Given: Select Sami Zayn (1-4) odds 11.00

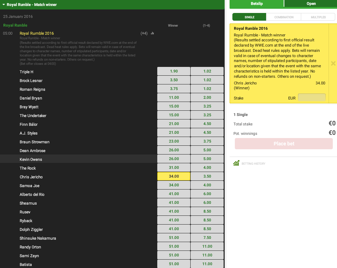Looking at the screenshot, I should click(207, 255).
